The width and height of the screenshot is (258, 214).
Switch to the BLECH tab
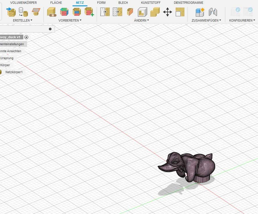point(123,3)
